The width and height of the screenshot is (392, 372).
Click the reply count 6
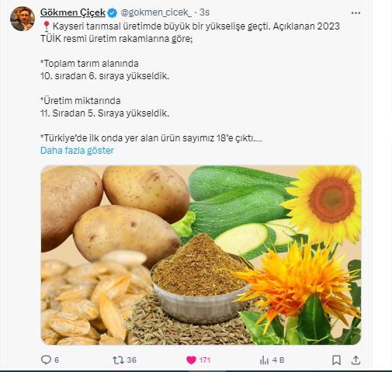click(57, 360)
